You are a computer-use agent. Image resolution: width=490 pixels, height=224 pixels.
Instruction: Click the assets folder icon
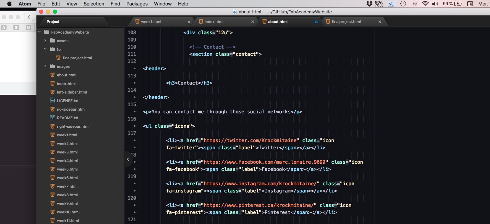(53, 41)
